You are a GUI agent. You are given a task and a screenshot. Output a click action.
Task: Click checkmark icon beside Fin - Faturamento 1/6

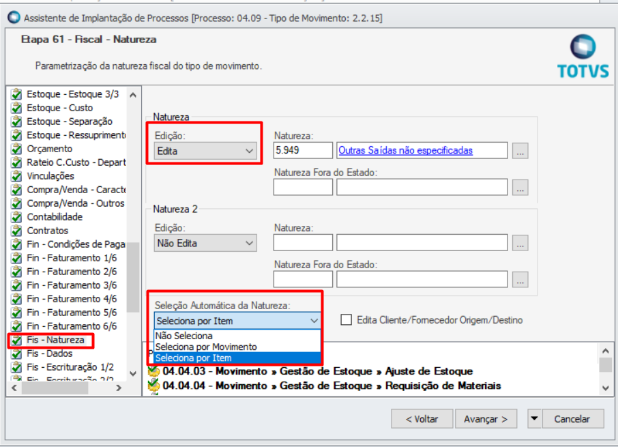16,258
